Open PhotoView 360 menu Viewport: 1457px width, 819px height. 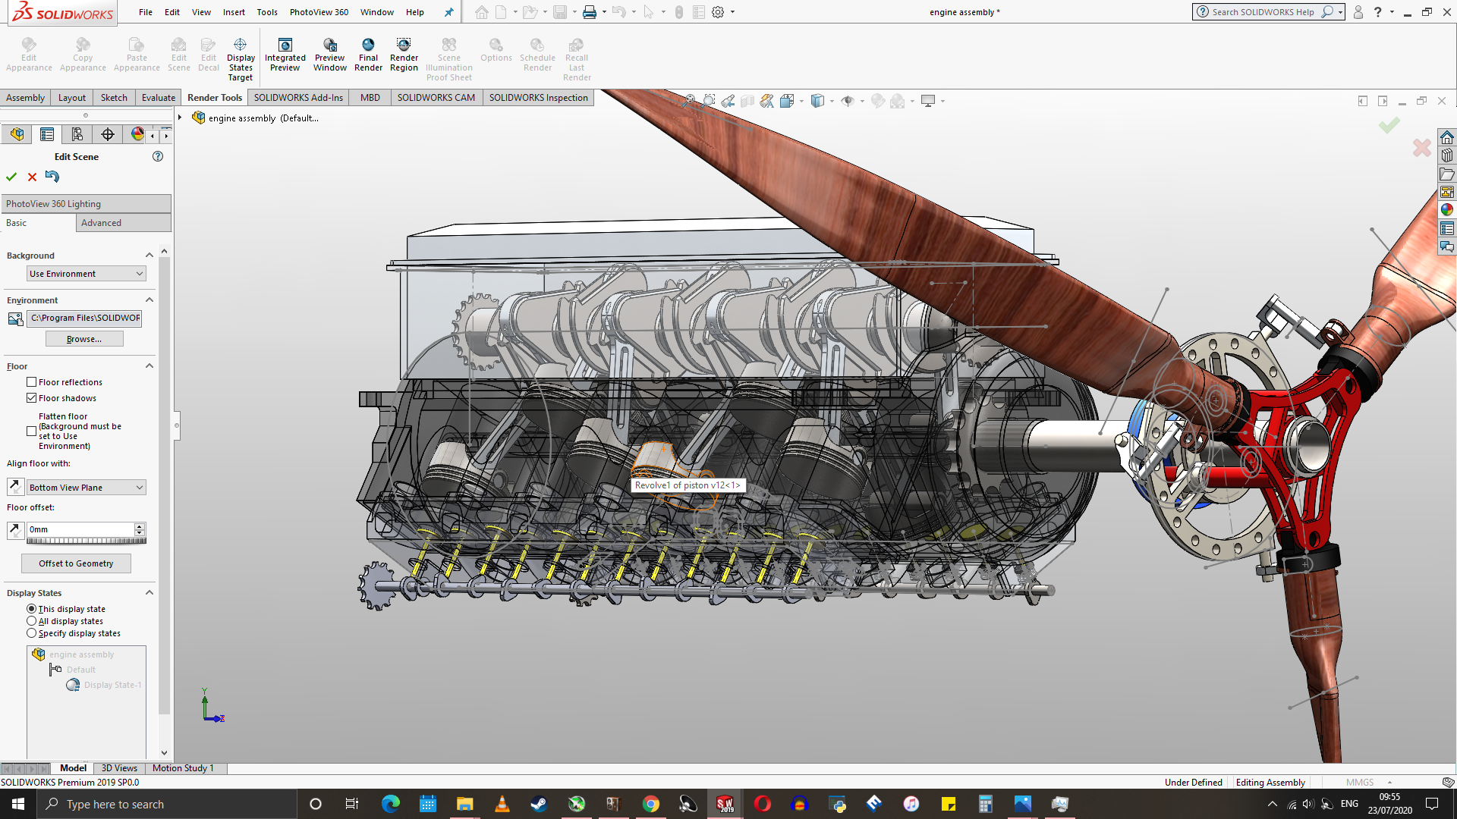[x=319, y=12]
